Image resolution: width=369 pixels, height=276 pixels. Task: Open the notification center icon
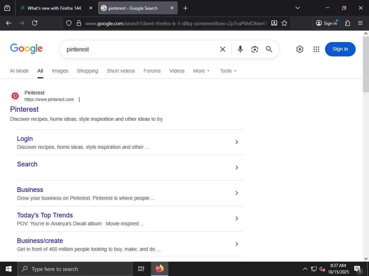pos(357,269)
